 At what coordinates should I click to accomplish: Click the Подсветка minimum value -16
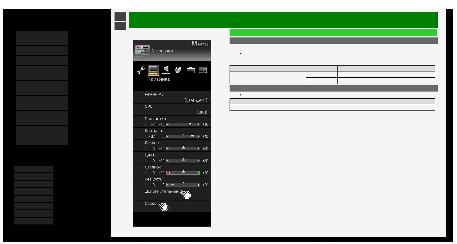coord(162,125)
